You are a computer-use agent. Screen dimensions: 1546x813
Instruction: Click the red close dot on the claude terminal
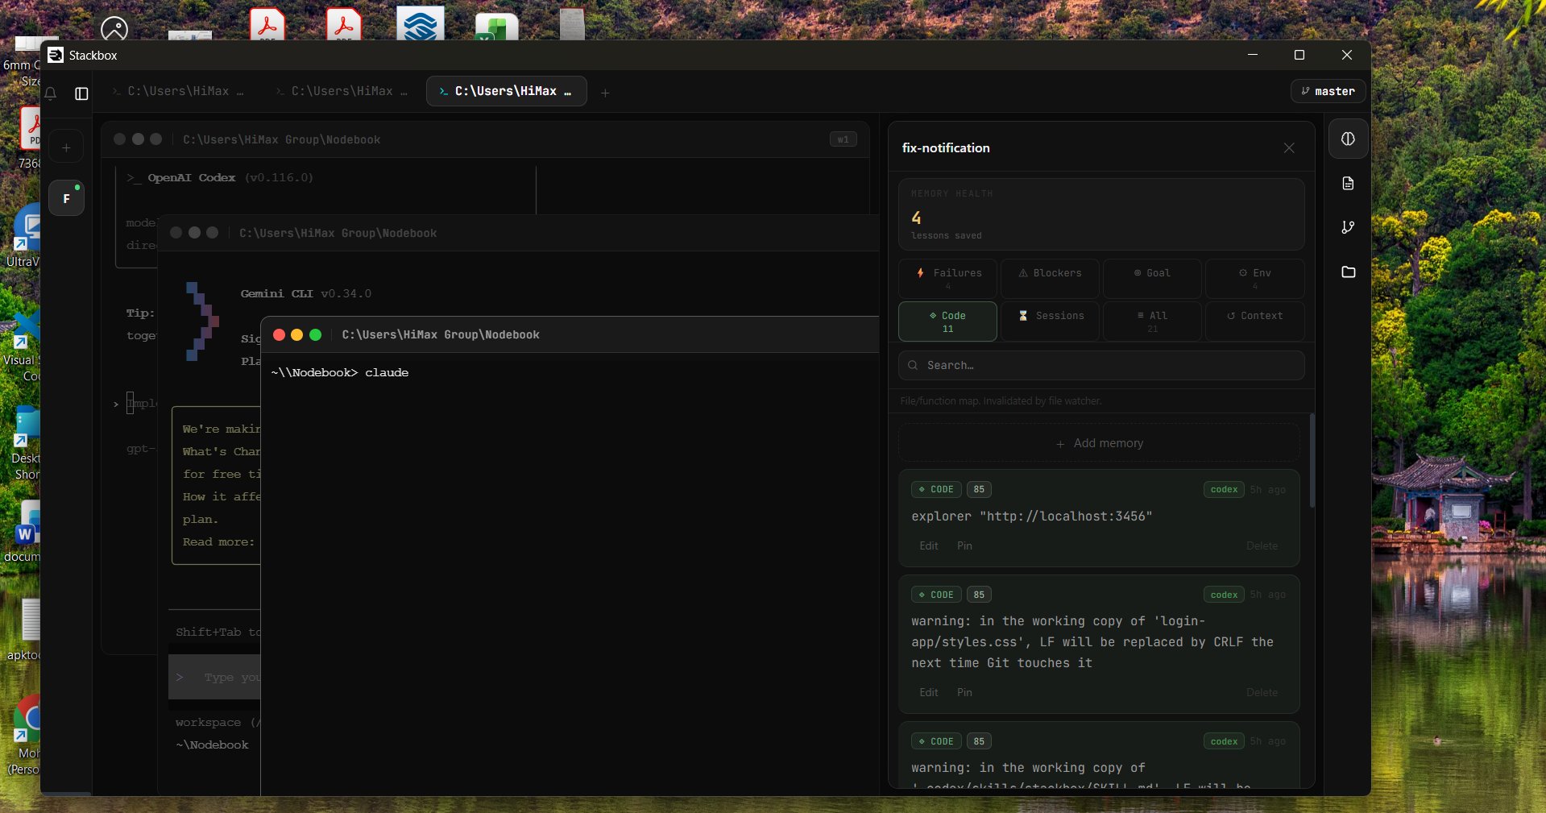[x=279, y=335]
